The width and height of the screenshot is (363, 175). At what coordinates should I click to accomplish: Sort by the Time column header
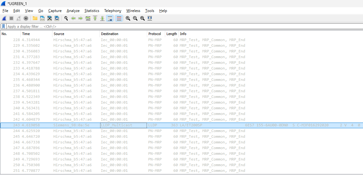click(37, 34)
